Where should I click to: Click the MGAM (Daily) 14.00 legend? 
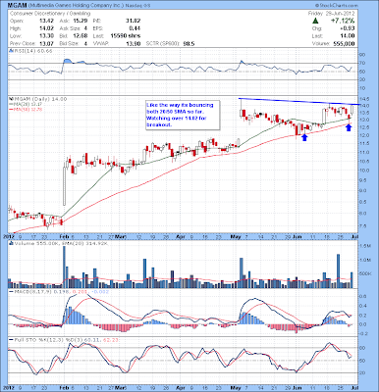point(40,99)
